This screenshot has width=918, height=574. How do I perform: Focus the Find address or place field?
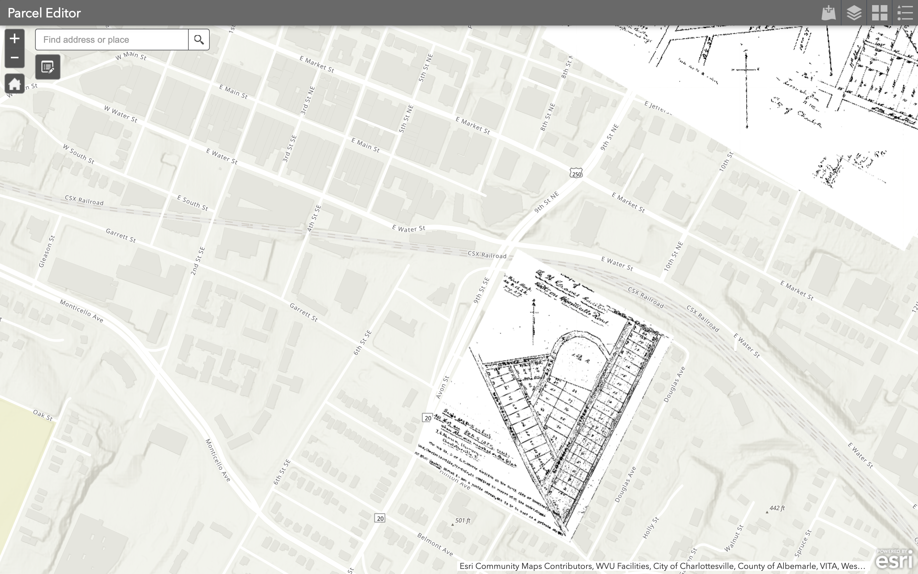click(112, 40)
